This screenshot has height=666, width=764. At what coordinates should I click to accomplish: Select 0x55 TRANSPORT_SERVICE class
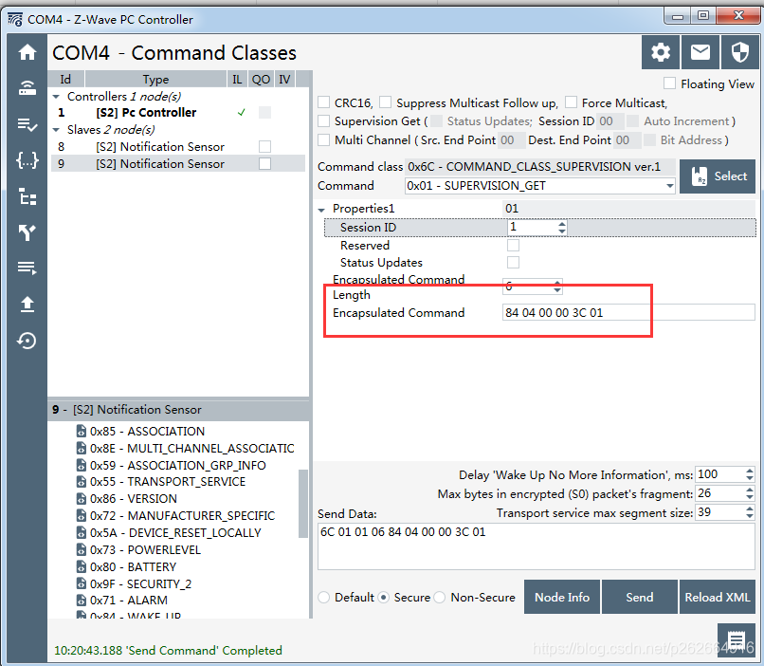point(168,481)
